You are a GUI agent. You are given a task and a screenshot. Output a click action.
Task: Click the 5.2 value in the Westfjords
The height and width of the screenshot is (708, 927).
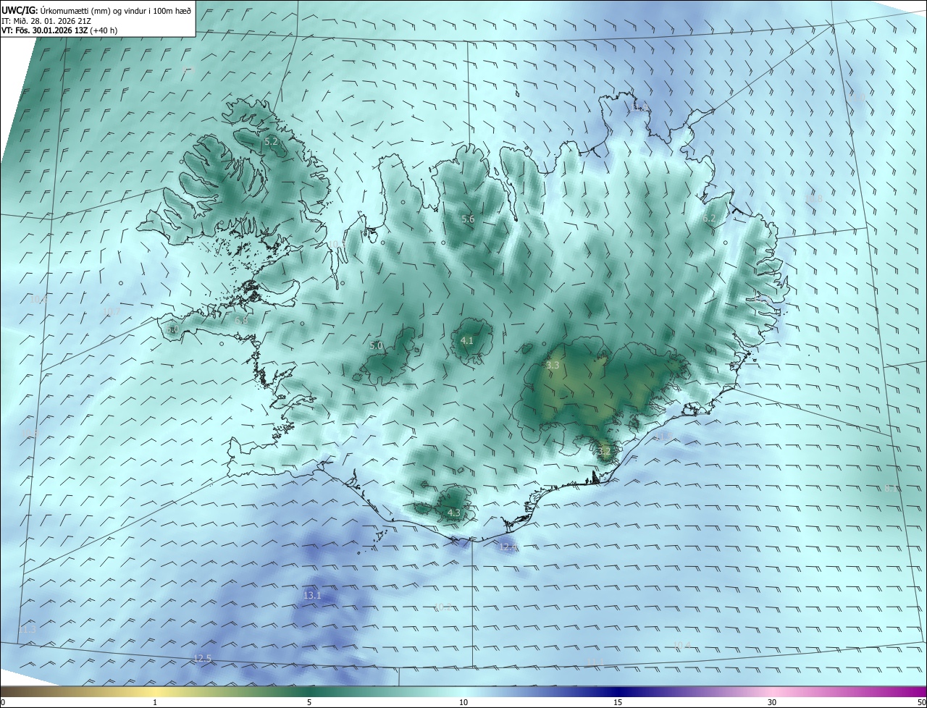271,142
